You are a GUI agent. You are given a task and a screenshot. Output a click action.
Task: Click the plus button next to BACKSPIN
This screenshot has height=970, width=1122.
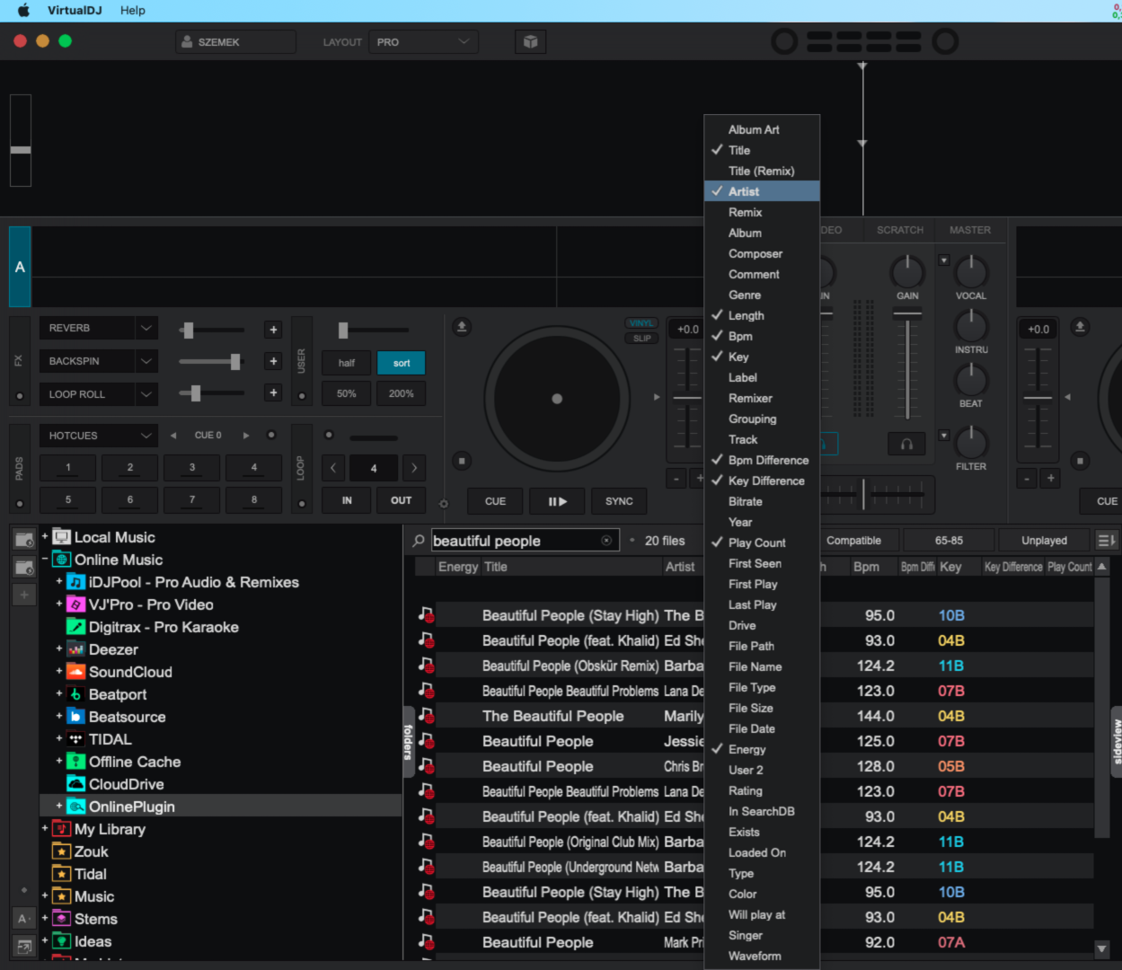click(x=274, y=361)
